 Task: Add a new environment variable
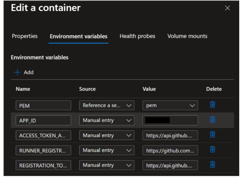click(x=24, y=72)
